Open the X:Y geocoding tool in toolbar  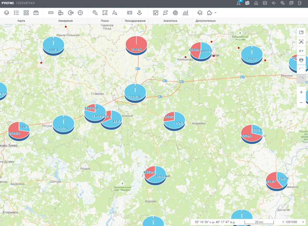click(x=130, y=13)
